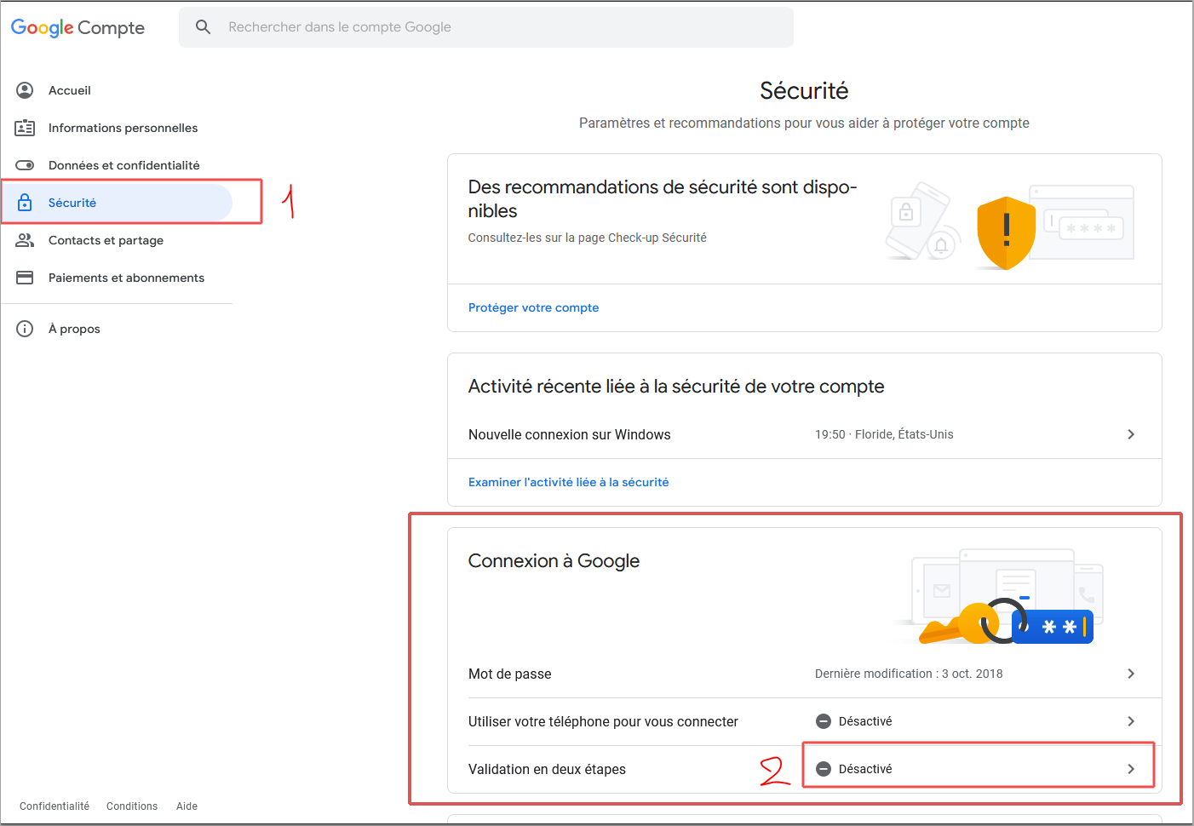This screenshot has height=826, width=1194.
Task: Click the Paiements et abonnements card icon
Action: point(25,278)
